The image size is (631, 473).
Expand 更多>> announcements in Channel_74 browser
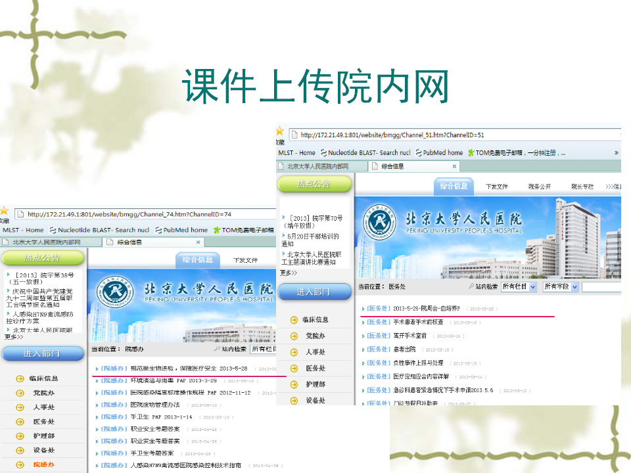click(14, 336)
